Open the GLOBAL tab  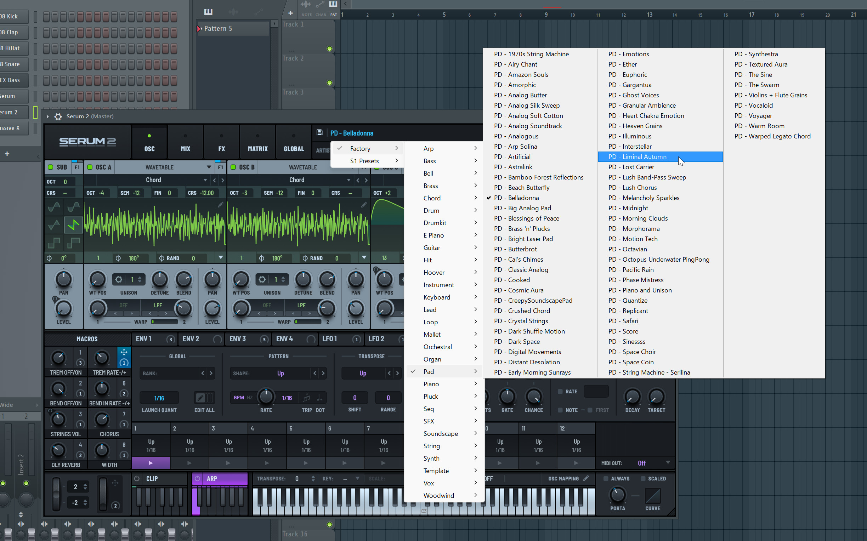click(x=294, y=142)
